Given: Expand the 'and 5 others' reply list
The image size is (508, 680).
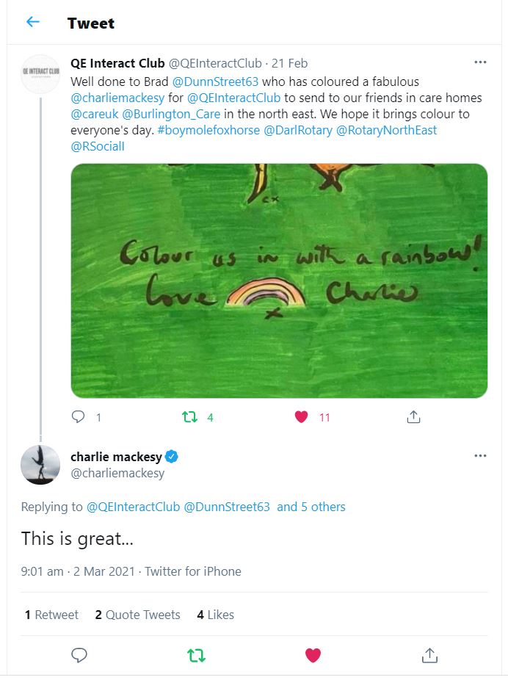Looking at the screenshot, I should [x=311, y=507].
